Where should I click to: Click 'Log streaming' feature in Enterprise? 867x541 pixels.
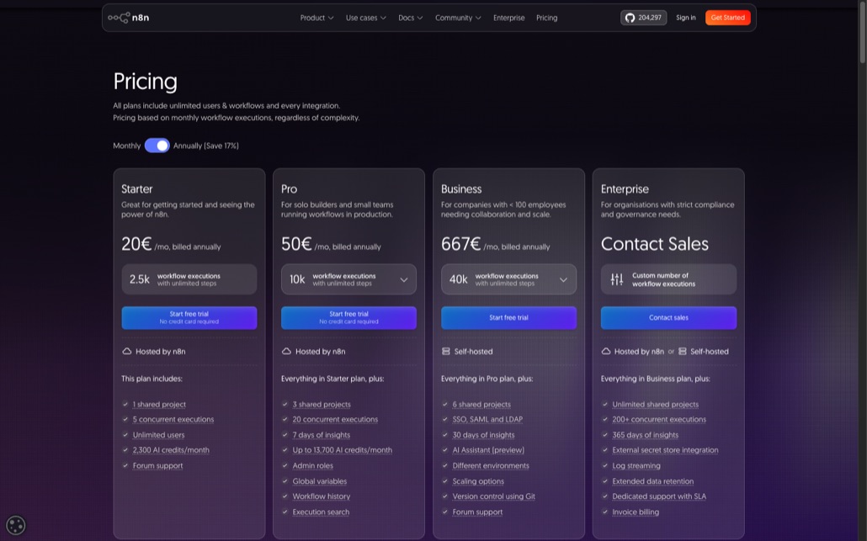636,466
